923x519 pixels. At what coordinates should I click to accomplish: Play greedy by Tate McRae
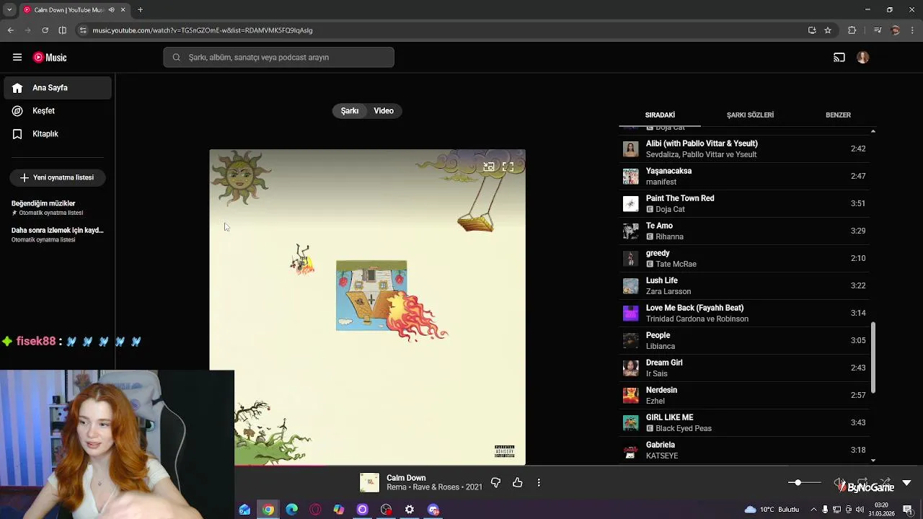click(x=744, y=258)
